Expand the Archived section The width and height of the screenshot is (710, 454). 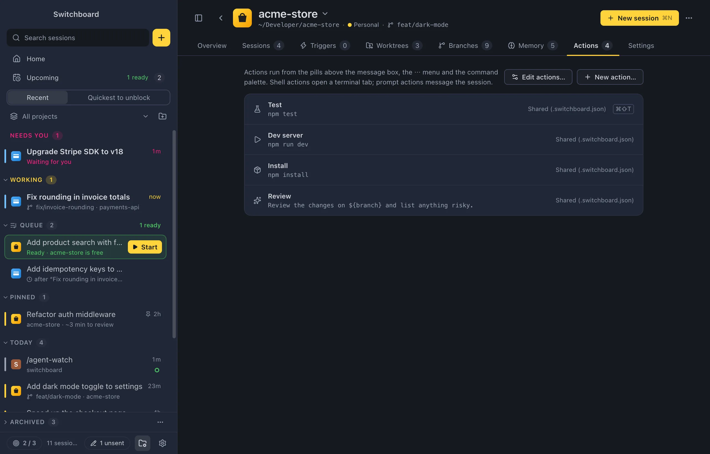coord(5,422)
